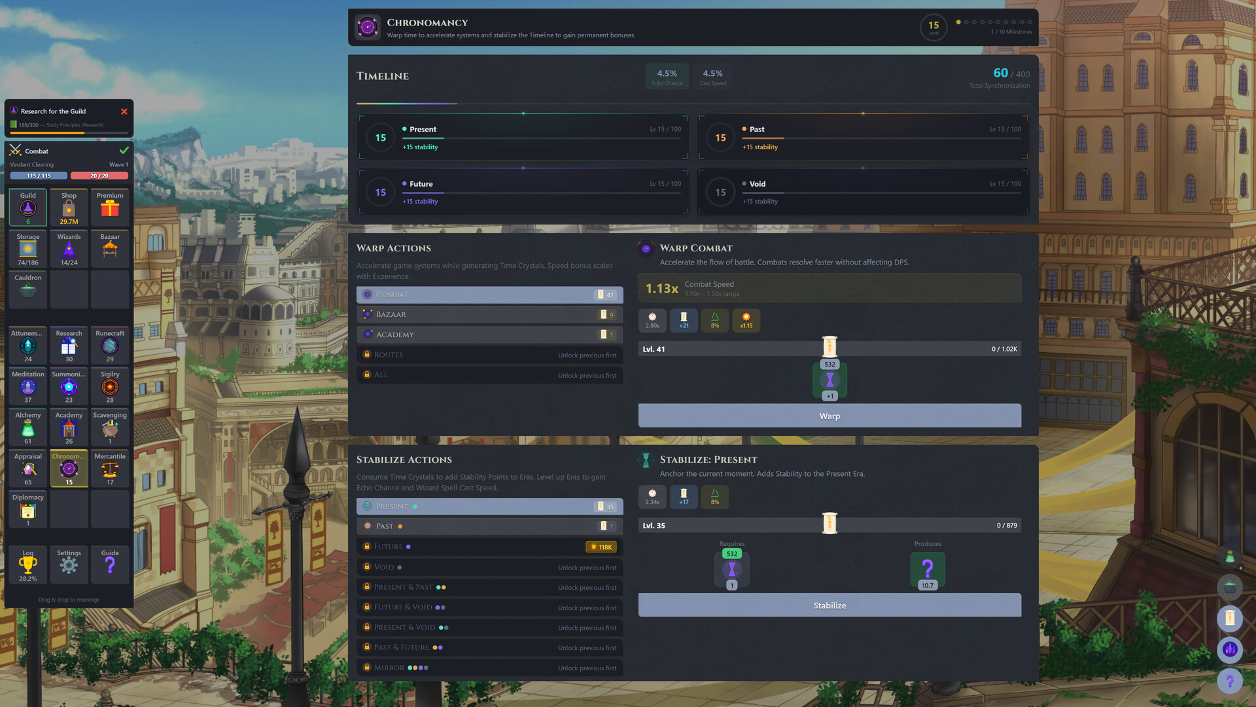
Task: Open the Guild panel icon
Action: click(27, 208)
